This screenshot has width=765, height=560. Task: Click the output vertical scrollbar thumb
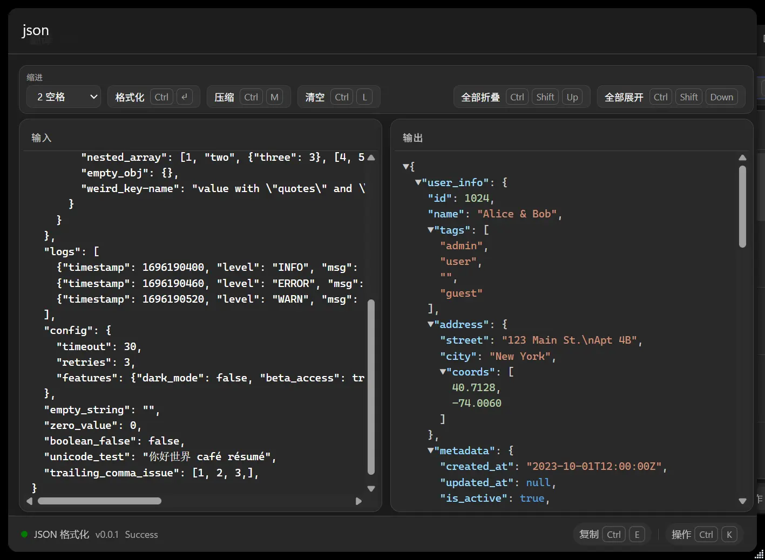pyautogui.click(x=742, y=207)
